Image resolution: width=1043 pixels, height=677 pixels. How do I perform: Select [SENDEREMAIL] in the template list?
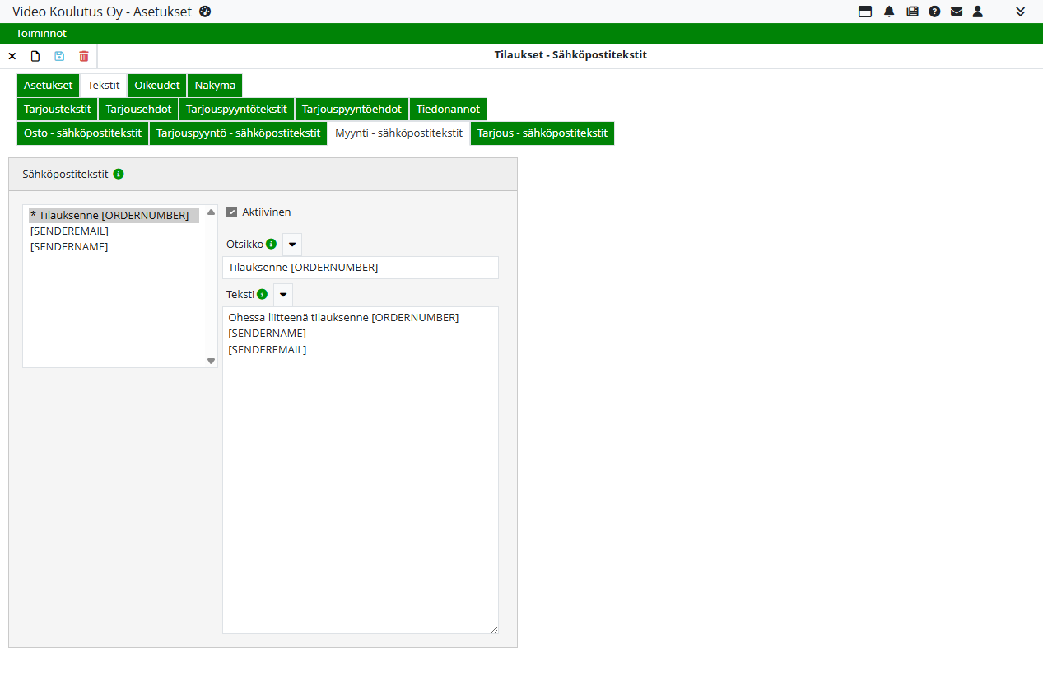pos(69,231)
